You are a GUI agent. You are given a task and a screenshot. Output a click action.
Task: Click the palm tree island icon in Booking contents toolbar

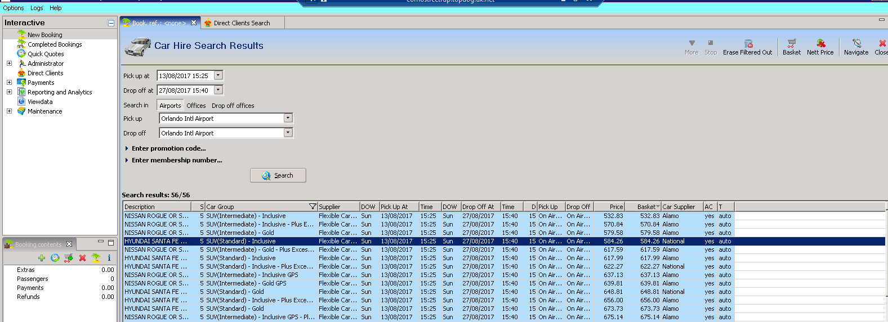coord(96,258)
